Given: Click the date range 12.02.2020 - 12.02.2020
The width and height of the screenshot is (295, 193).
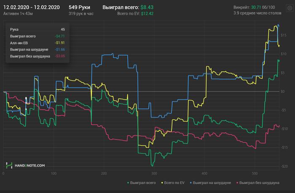Looking at the screenshot, I should (x=31, y=8).
